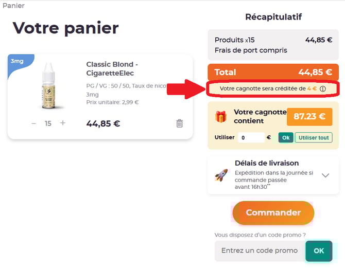Increase quantity with the plus button
The image size is (345, 270).
point(63,123)
